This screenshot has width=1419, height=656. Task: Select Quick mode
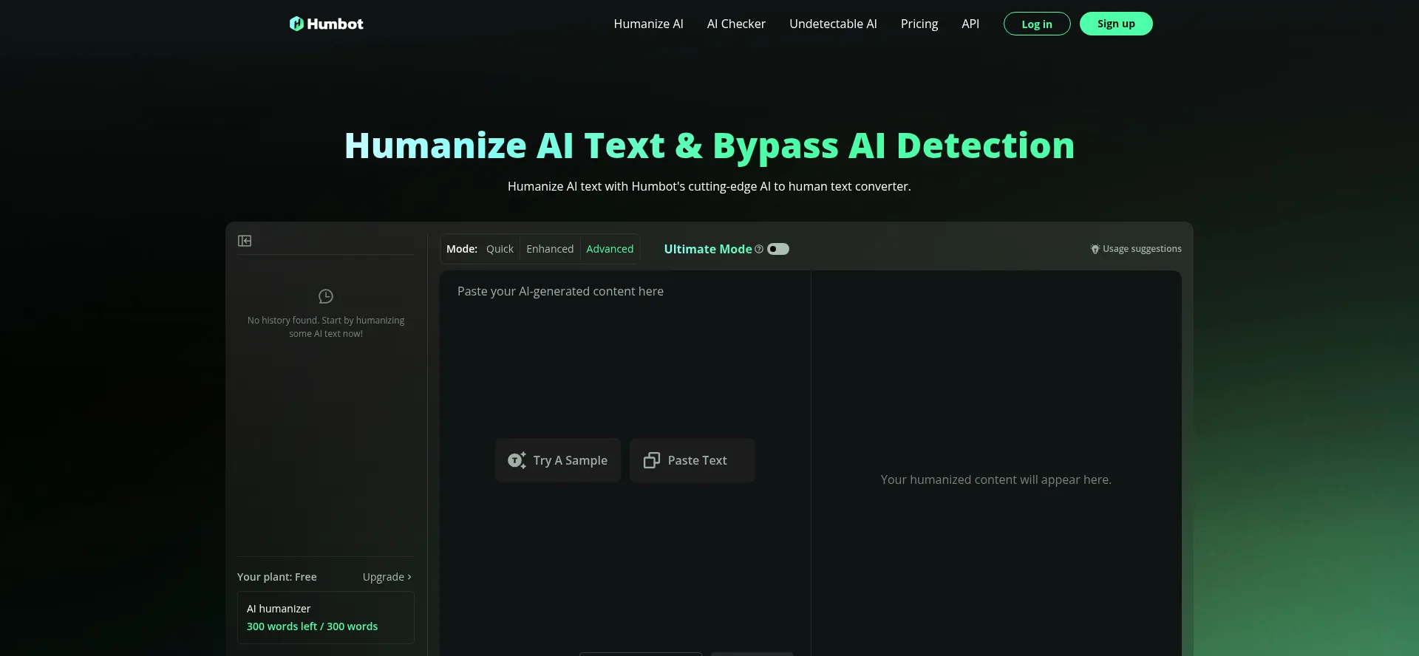(x=500, y=249)
